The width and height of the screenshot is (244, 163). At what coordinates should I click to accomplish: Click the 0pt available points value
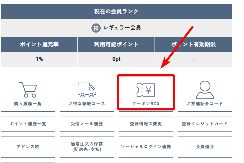tap(116, 59)
